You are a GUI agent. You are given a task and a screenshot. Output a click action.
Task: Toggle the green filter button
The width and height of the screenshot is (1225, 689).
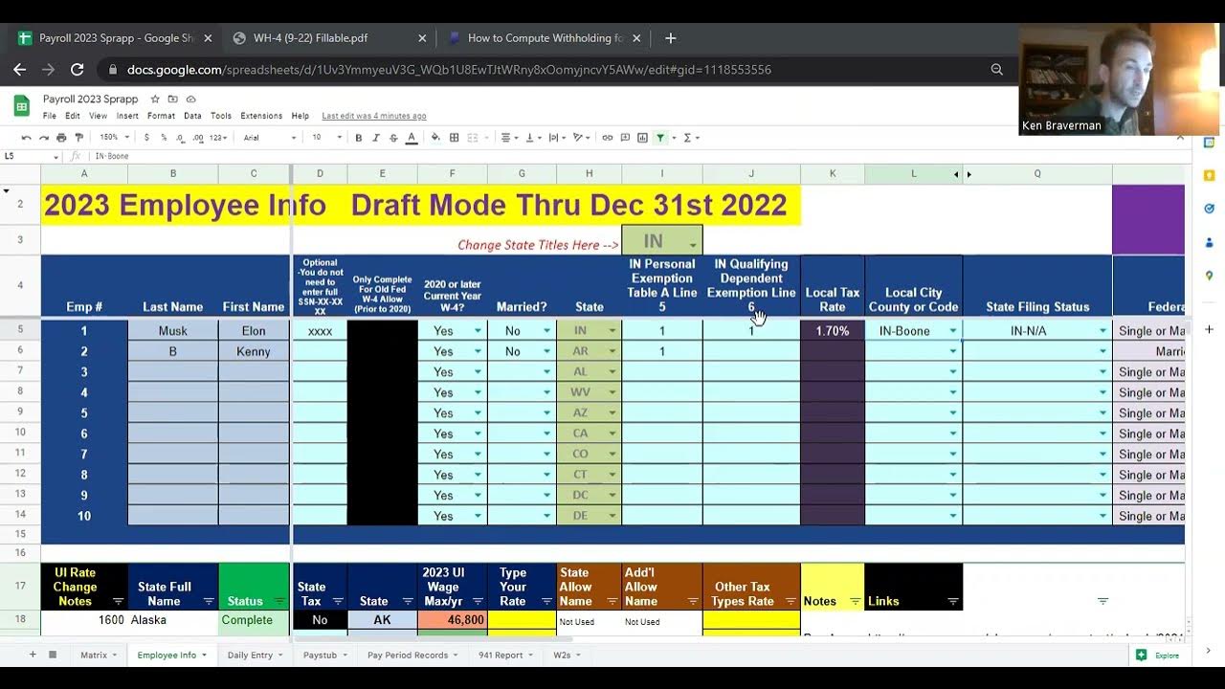(x=660, y=138)
